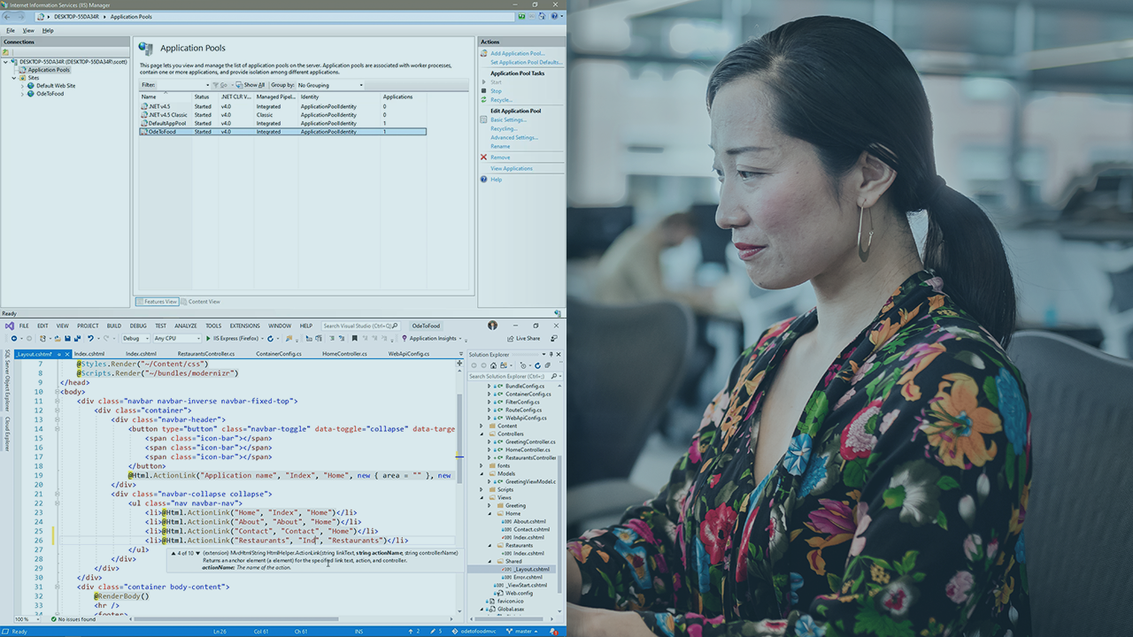The width and height of the screenshot is (1133, 637).
Task: Open Basic Settings for application pool
Action: (x=508, y=119)
